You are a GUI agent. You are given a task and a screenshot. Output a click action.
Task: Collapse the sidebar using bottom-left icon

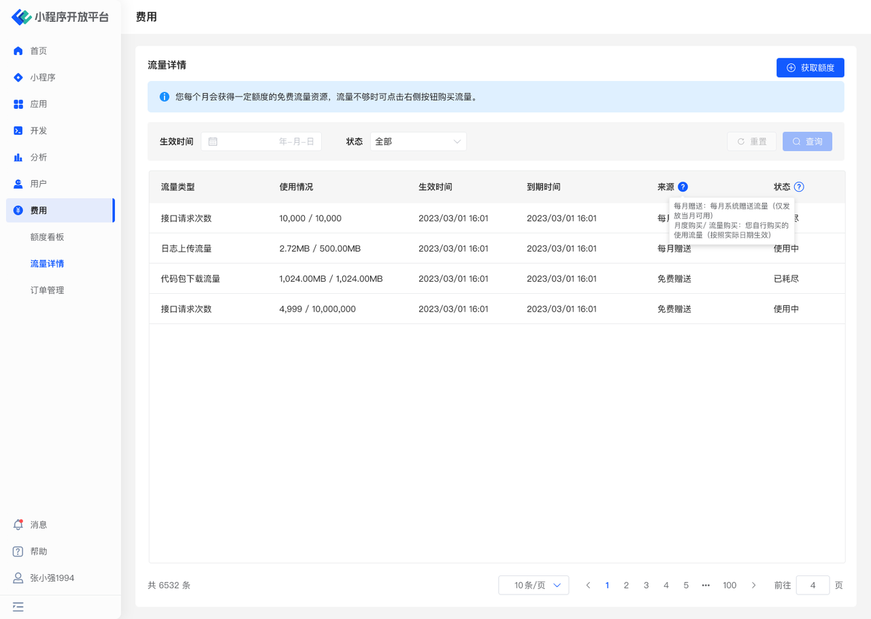[x=18, y=607]
